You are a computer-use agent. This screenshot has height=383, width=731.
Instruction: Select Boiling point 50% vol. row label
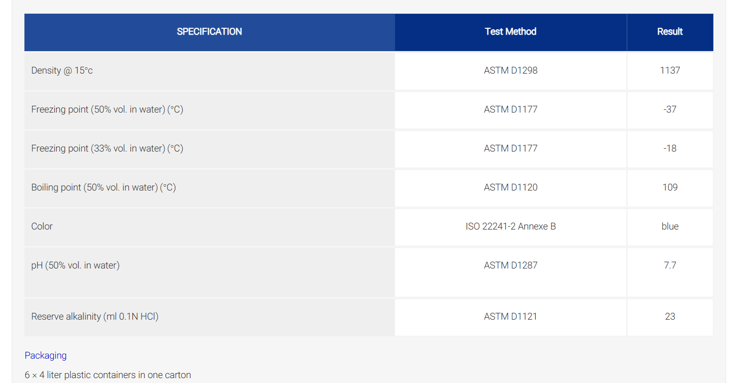(104, 187)
